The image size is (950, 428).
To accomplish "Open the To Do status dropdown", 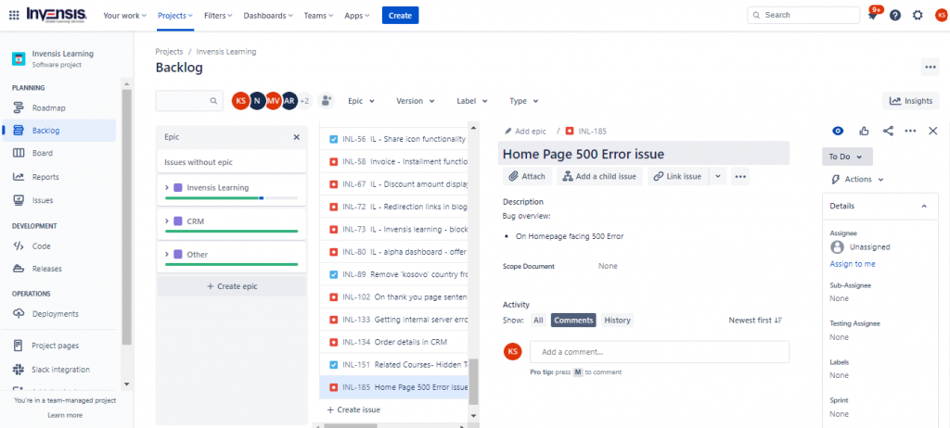I will pyautogui.click(x=847, y=157).
